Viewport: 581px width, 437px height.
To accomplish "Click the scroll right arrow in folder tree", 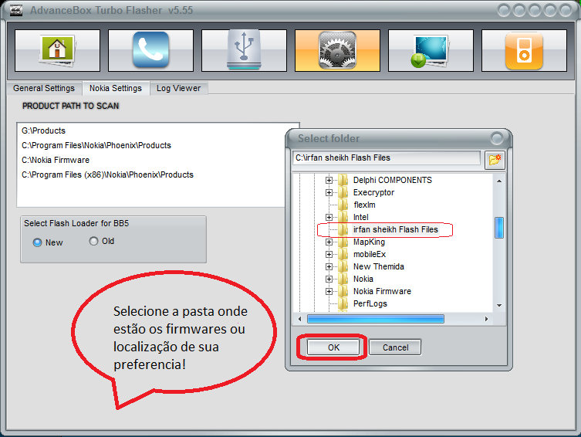I will 487,319.
